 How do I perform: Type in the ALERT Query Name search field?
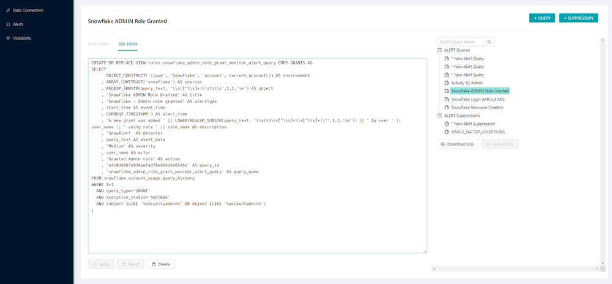[x=460, y=42]
